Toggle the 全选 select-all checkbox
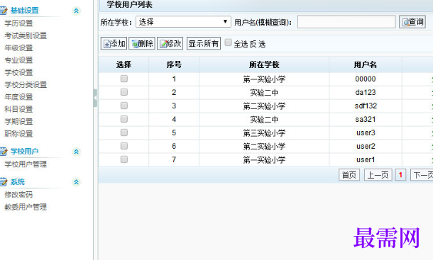Viewport: 433px width, 260px height. click(228, 43)
